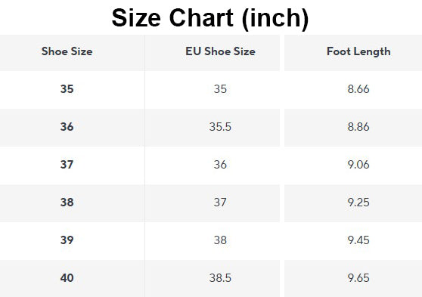Image resolution: width=422 pixels, height=297 pixels.
Task: Select EU shoe size 35.5 cell
Action: (220, 127)
